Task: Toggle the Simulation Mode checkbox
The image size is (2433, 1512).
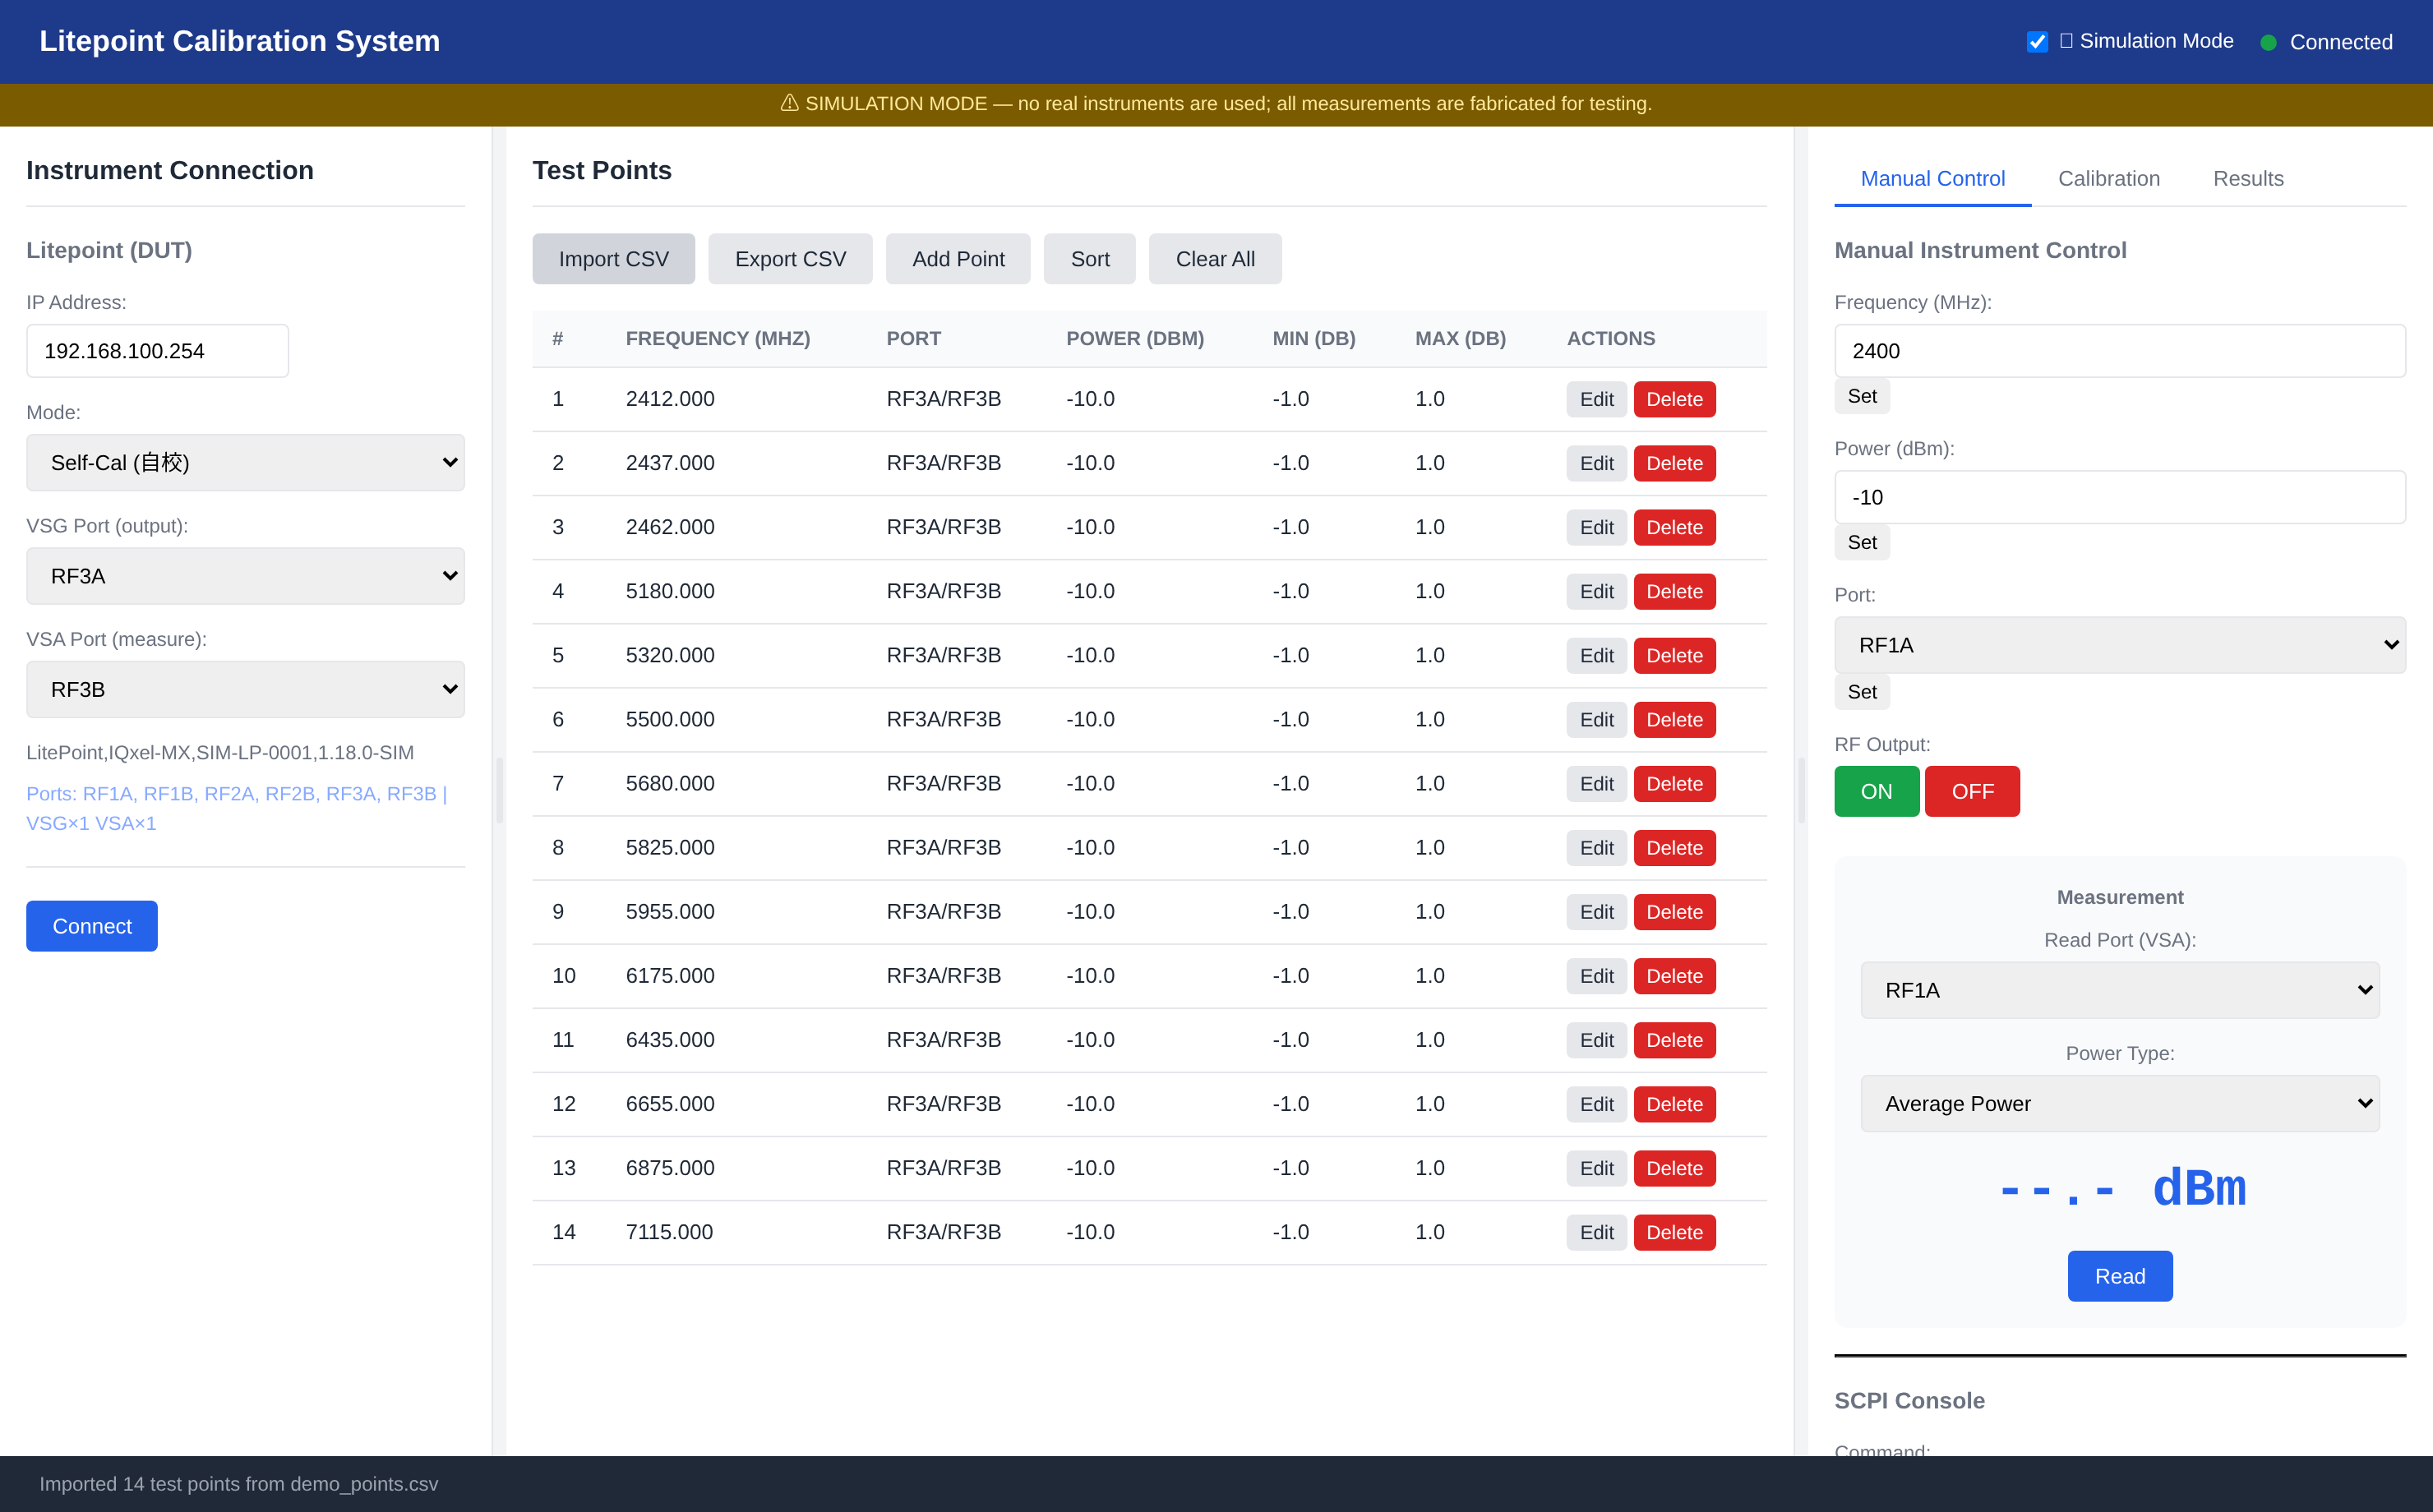Action: (2037, 42)
